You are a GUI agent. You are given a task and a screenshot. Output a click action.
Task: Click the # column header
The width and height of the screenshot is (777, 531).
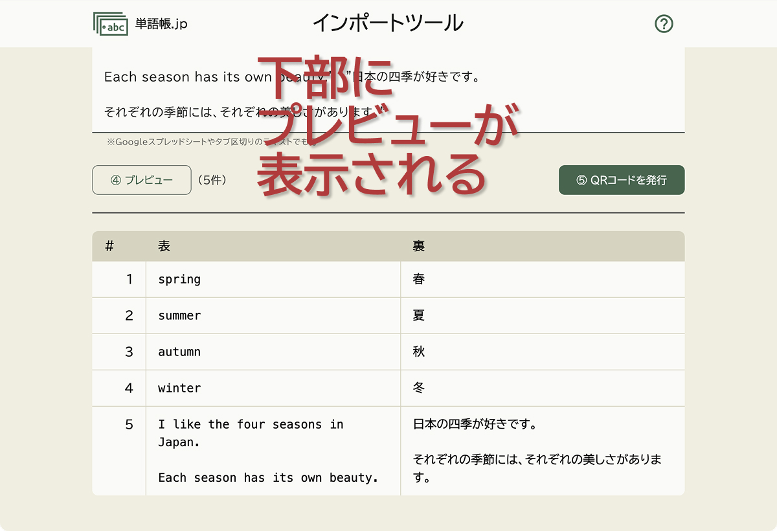pyautogui.click(x=109, y=246)
